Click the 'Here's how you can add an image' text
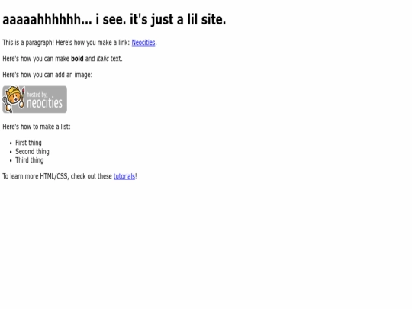This screenshot has height=309, width=412. coord(47,75)
